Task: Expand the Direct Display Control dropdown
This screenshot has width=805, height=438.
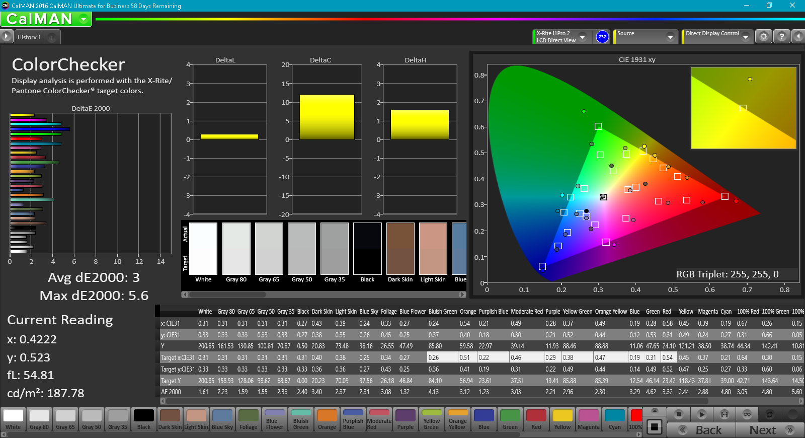Action: click(745, 37)
